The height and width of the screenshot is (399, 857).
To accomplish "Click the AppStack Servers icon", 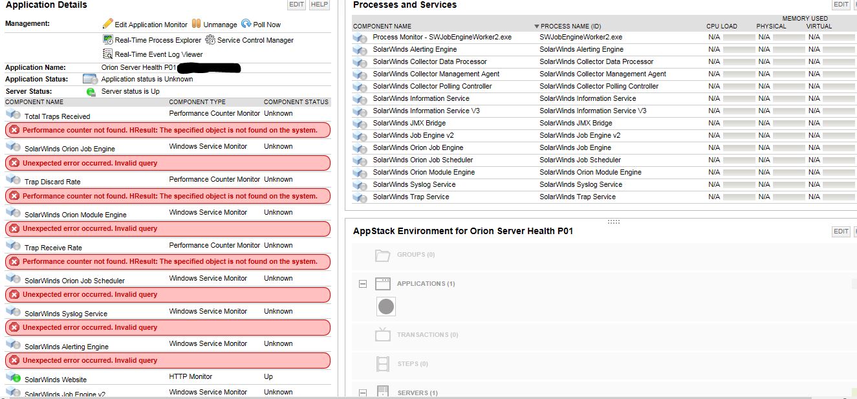I will click(x=383, y=392).
